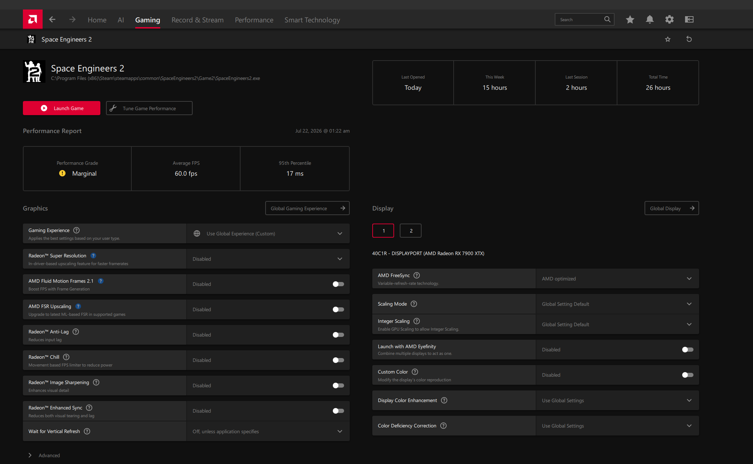Select display 2
Screen dimensions: 753x464
point(411,231)
